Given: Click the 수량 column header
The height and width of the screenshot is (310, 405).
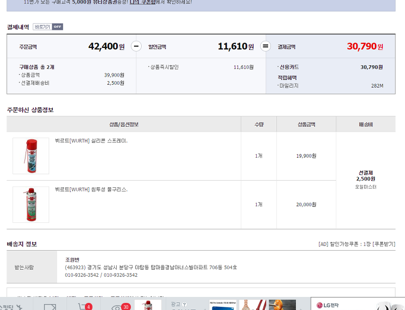Looking at the screenshot, I should coord(259,124).
